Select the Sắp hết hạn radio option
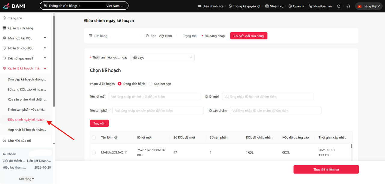Viewport: 385px width, 184px height. click(151, 84)
